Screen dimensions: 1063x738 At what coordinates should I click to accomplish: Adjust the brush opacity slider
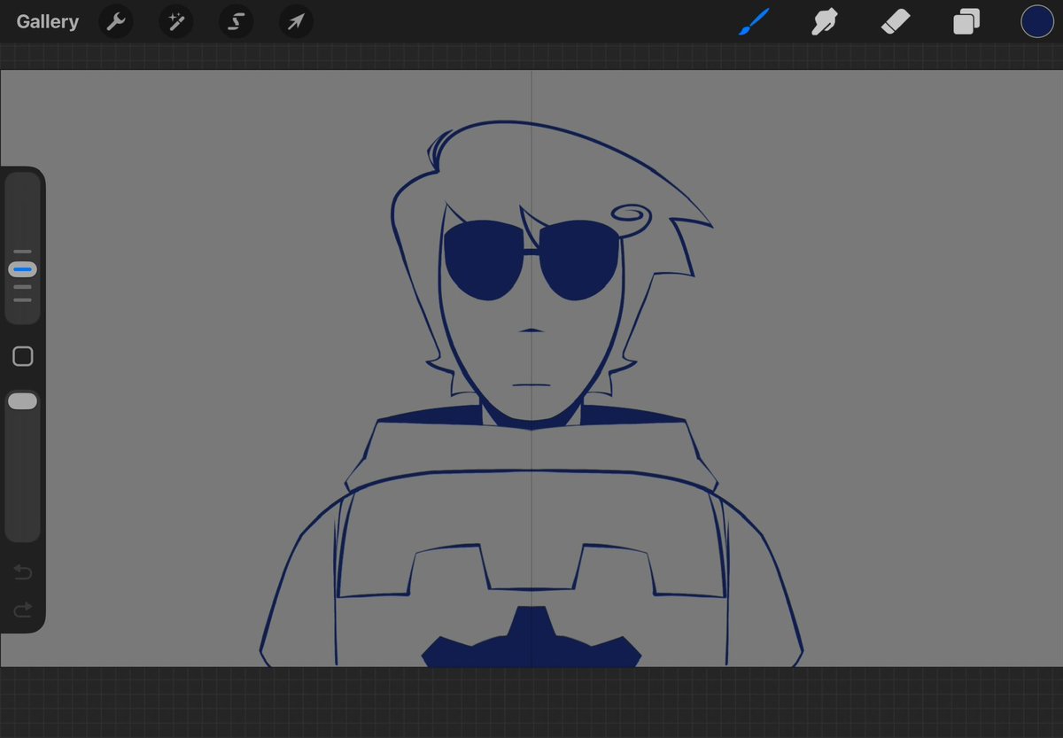(x=23, y=465)
